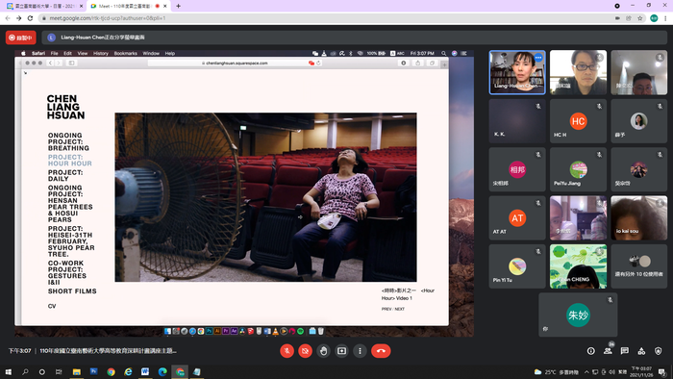The width and height of the screenshot is (673, 379).
Task: Open Internet Explorer from the taskbar
Action: (x=128, y=371)
